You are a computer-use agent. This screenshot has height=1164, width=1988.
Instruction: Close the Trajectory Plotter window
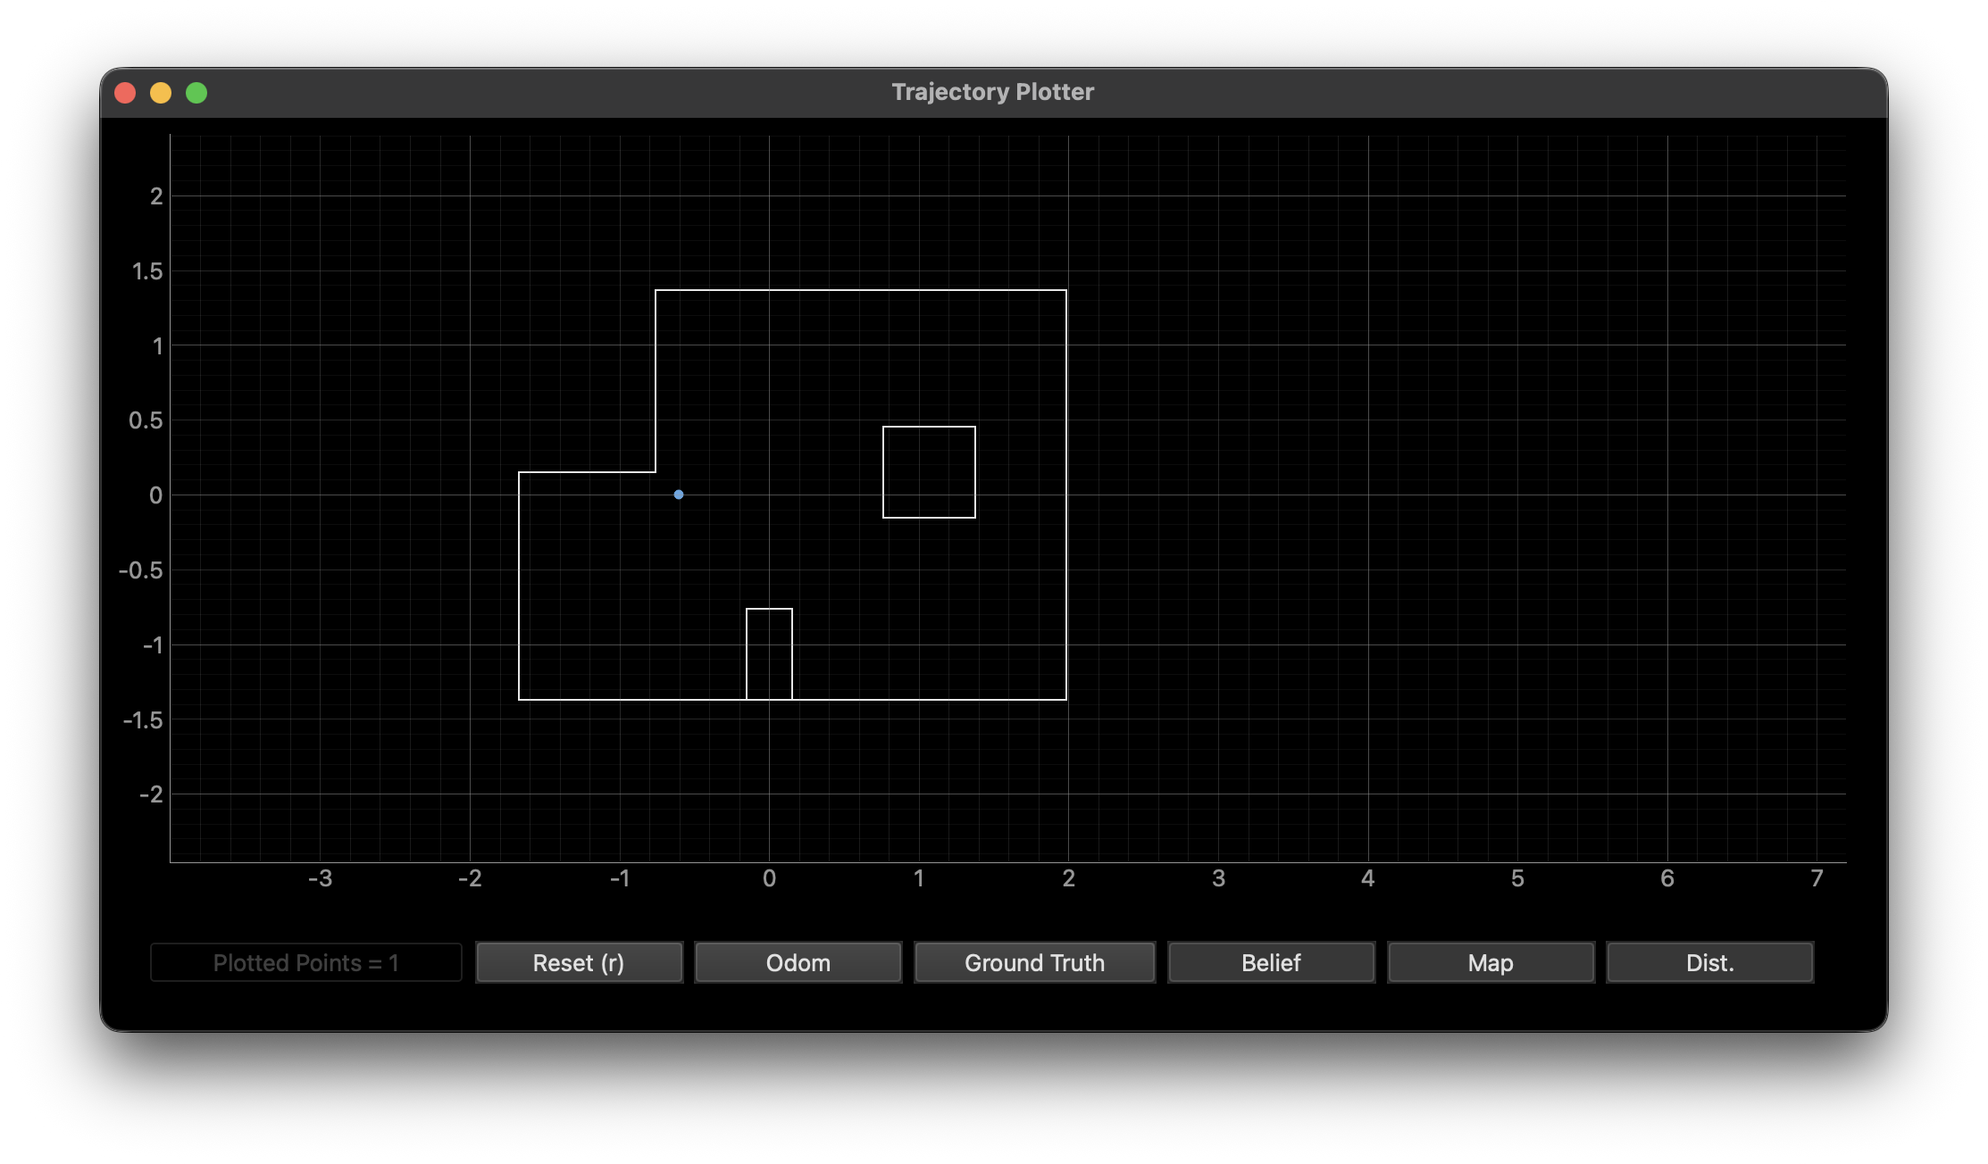tap(125, 93)
